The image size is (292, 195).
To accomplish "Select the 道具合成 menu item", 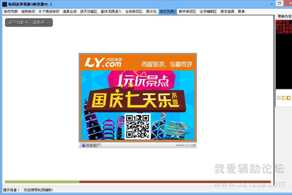I will coord(70,12).
